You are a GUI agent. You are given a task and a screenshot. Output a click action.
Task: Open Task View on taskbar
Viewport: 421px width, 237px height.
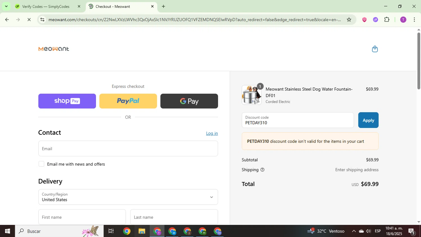point(111,231)
